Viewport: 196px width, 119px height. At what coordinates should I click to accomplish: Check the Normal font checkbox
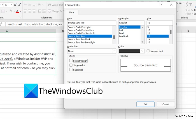click(x=148, y=51)
